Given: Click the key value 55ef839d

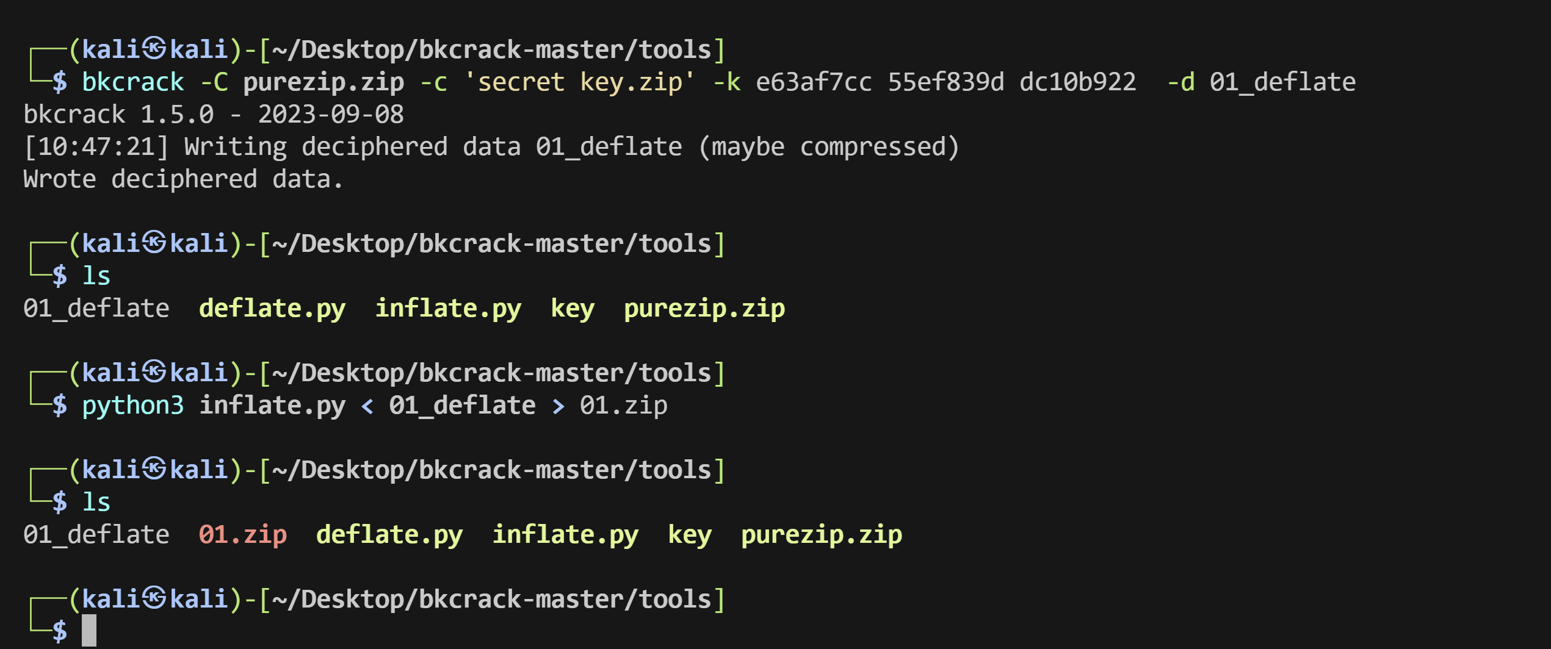Looking at the screenshot, I should pos(945,82).
